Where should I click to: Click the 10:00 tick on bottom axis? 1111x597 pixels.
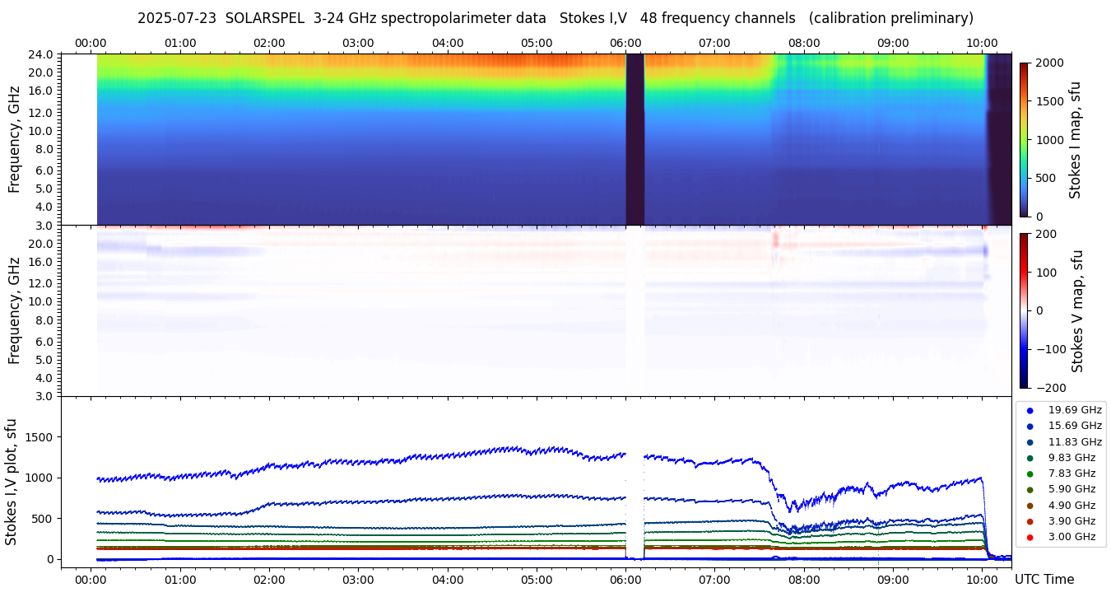[x=982, y=580]
